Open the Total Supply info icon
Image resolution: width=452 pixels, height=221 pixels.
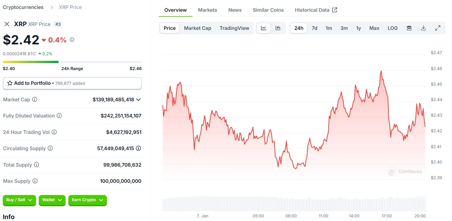point(37,165)
